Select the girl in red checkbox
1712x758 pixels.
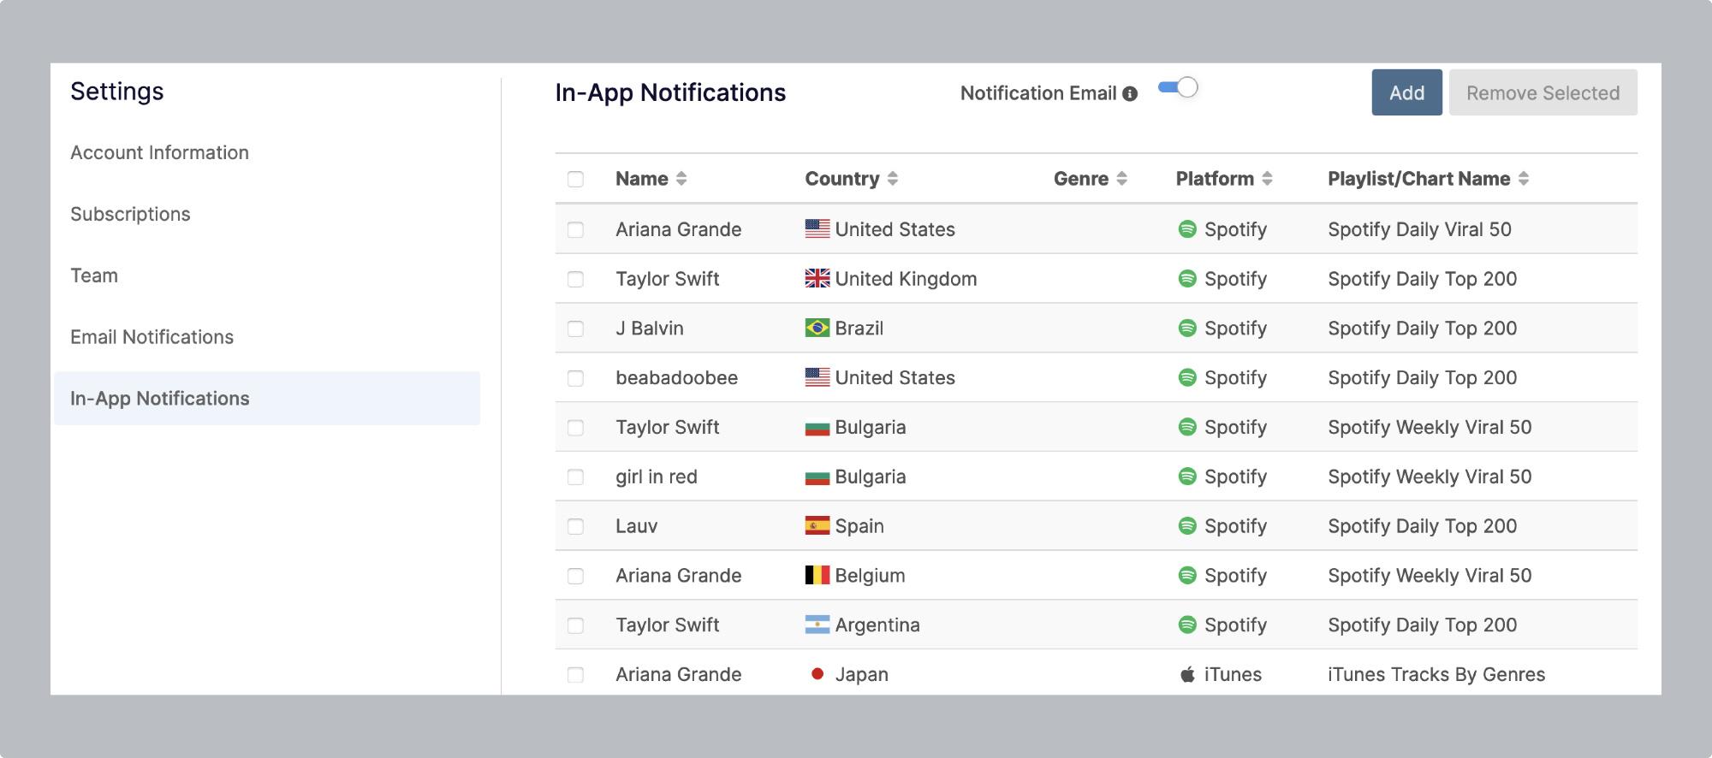575,477
